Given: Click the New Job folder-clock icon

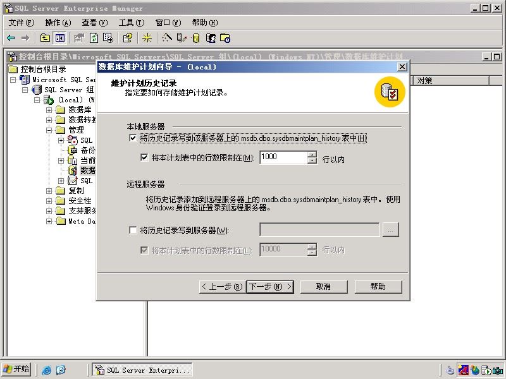Looking at the screenshot, I should coord(225,38).
